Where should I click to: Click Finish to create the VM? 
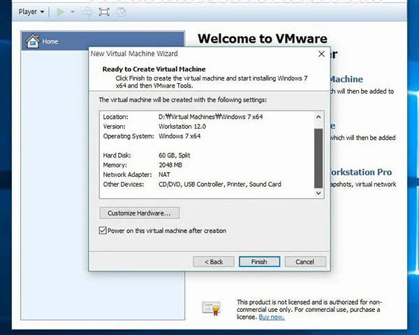[x=259, y=262]
